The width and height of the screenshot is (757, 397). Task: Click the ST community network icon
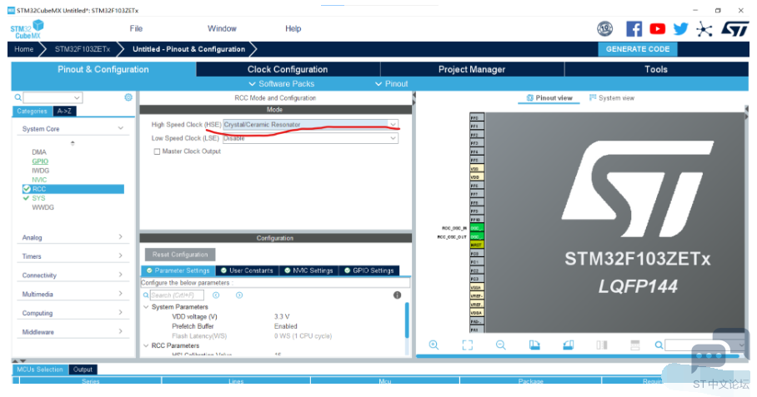704,29
